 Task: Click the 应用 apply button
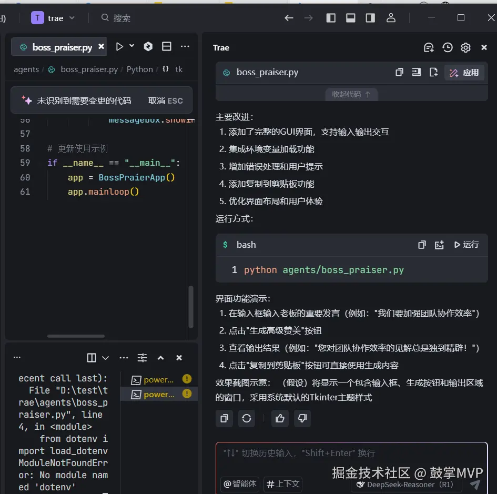464,73
